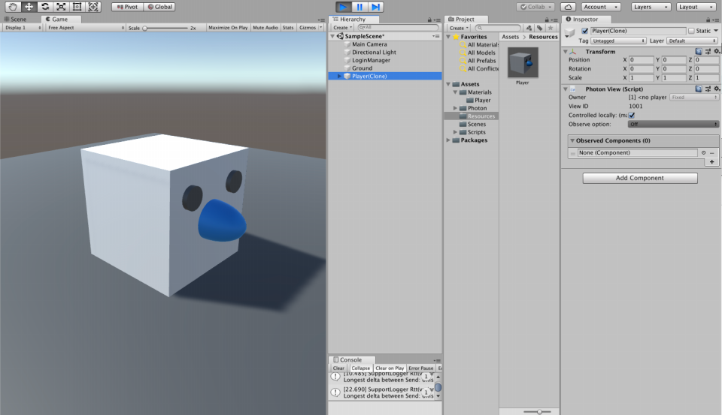Viewport: 722px width, 415px height.
Task: Click the Add Component button
Action: coord(639,178)
